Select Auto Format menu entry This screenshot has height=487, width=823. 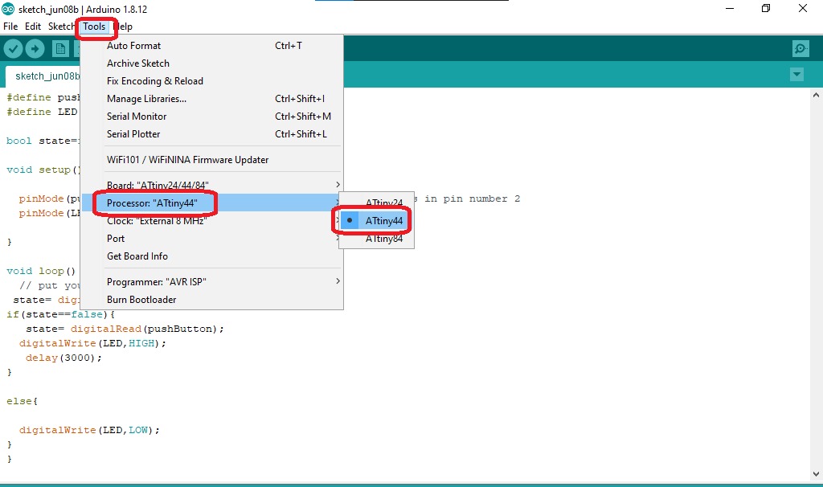pyautogui.click(x=211, y=46)
